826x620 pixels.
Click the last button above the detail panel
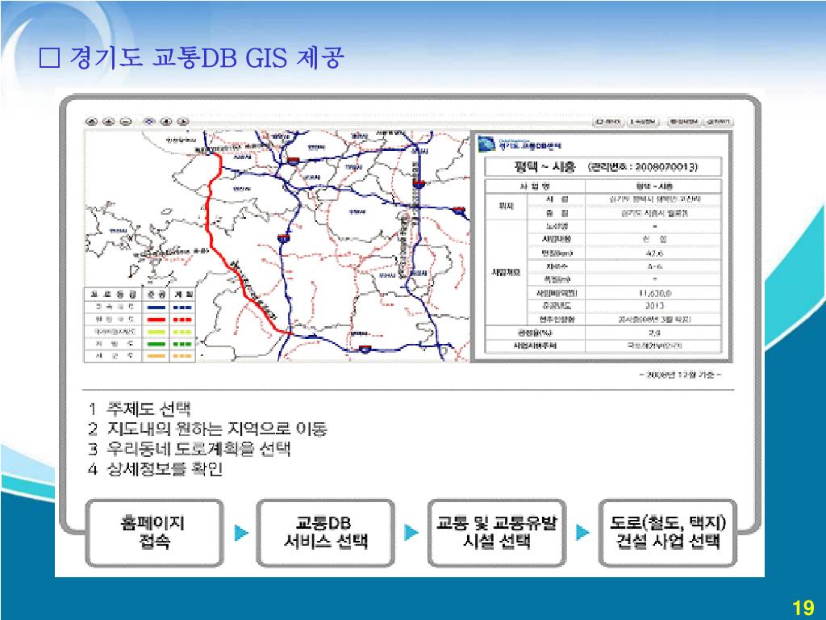pyautogui.click(x=719, y=122)
